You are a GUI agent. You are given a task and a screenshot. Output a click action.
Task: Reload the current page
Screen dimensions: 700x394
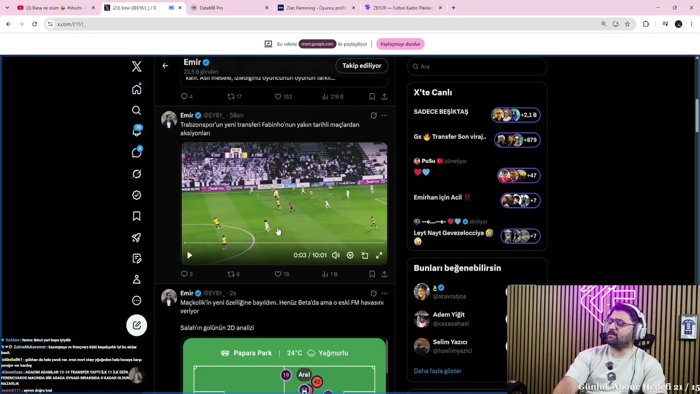click(34, 24)
